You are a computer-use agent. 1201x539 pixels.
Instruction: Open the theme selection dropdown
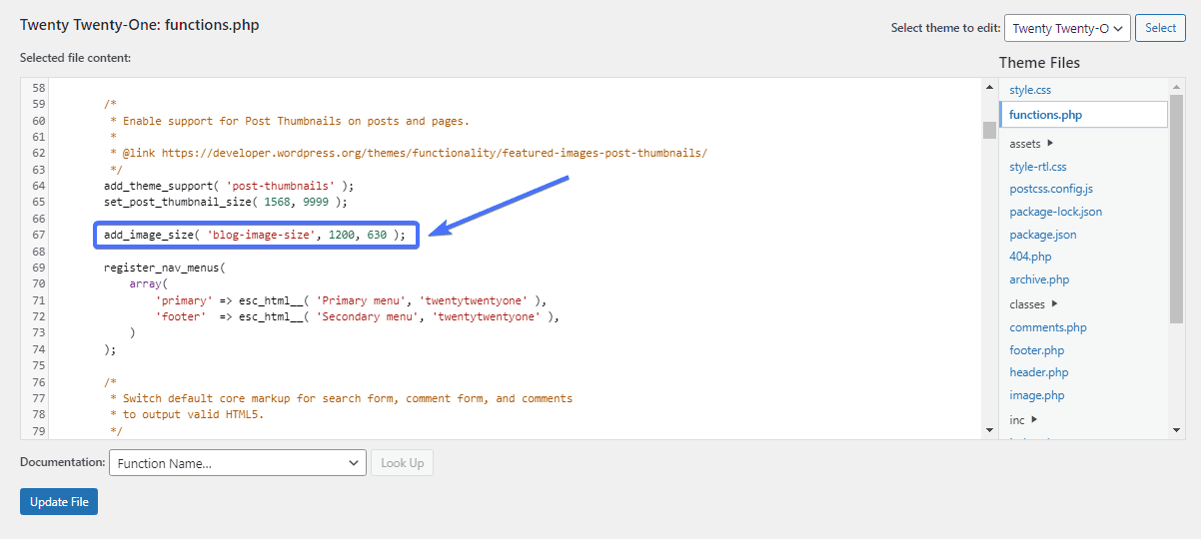(x=1066, y=28)
